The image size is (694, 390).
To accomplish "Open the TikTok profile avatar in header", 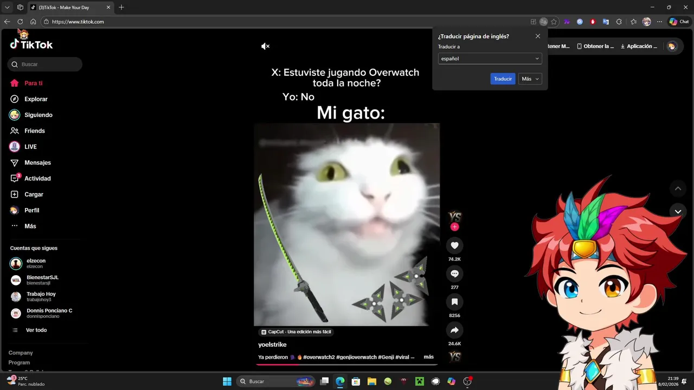I will click(672, 46).
